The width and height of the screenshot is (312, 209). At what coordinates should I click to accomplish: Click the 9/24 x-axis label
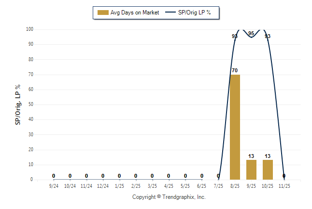[54, 185]
